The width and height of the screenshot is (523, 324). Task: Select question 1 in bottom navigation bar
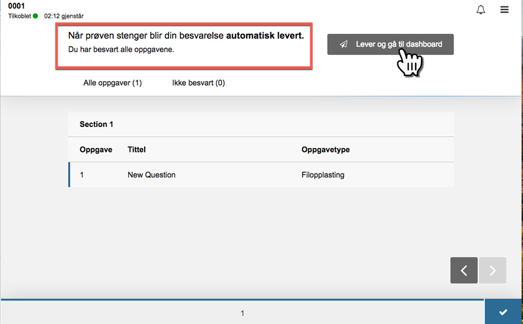242,313
